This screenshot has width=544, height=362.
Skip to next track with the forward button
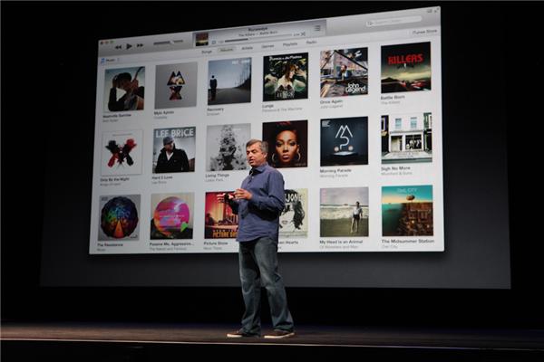click(140, 45)
